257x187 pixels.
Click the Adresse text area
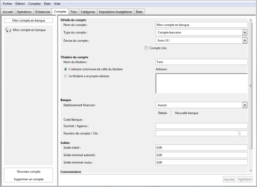click(x=201, y=83)
